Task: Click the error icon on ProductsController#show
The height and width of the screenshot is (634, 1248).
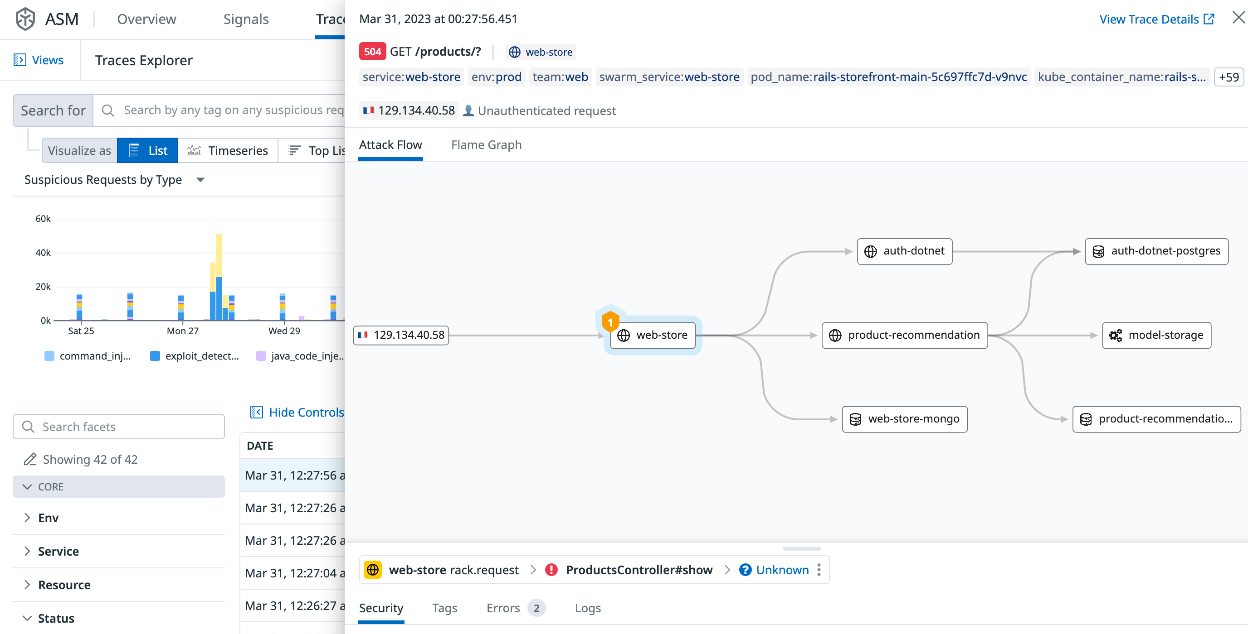Action: tap(551, 570)
